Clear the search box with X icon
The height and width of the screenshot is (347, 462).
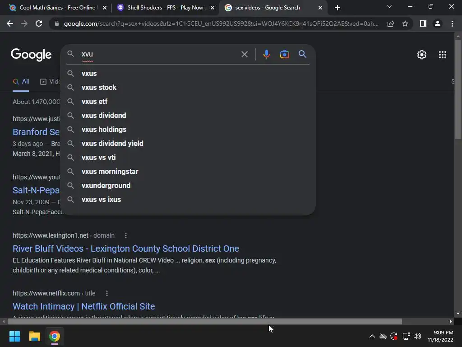click(245, 54)
